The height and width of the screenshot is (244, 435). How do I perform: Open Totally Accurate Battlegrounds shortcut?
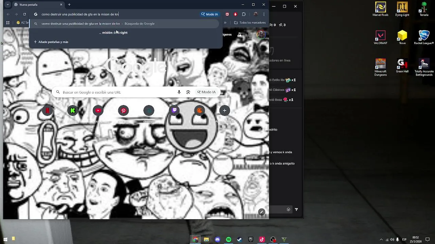point(424,67)
